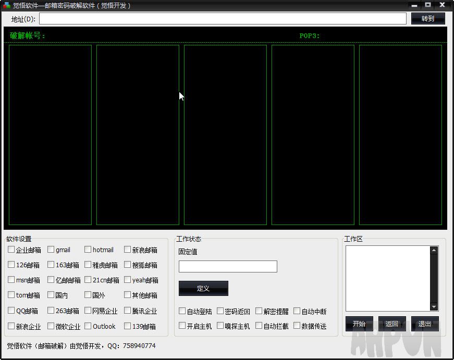Check the 密码返回 option
454x360 pixels.
tap(220, 311)
